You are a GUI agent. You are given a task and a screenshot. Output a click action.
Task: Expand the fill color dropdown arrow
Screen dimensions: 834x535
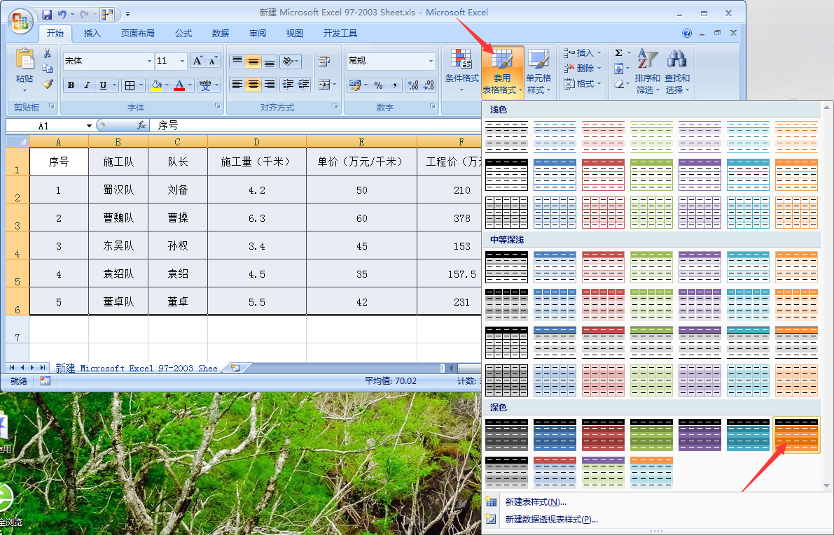(167, 85)
